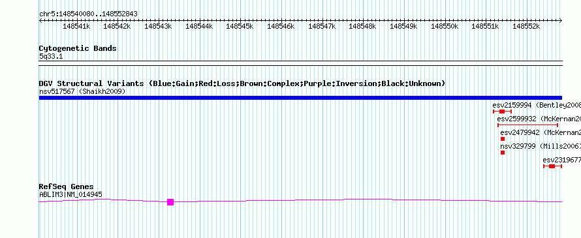Select the Cytogenetic Bands track title
The image size is (581, 238).
click(78, 48)
